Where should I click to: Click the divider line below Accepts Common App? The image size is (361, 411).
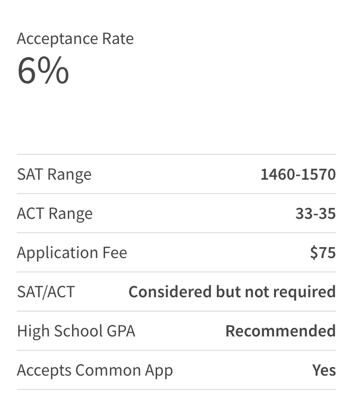point(176,389)
